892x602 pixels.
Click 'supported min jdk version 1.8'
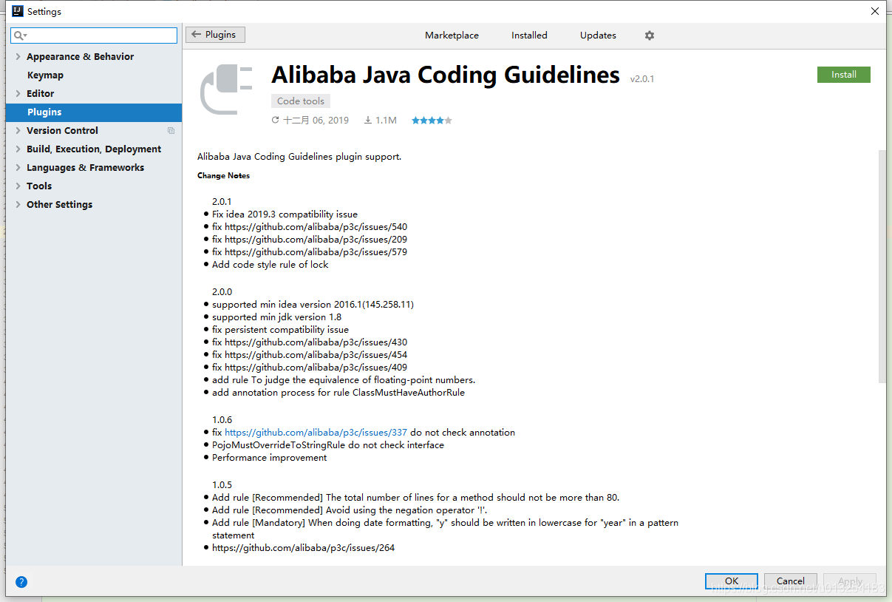[x=276, y=317]
